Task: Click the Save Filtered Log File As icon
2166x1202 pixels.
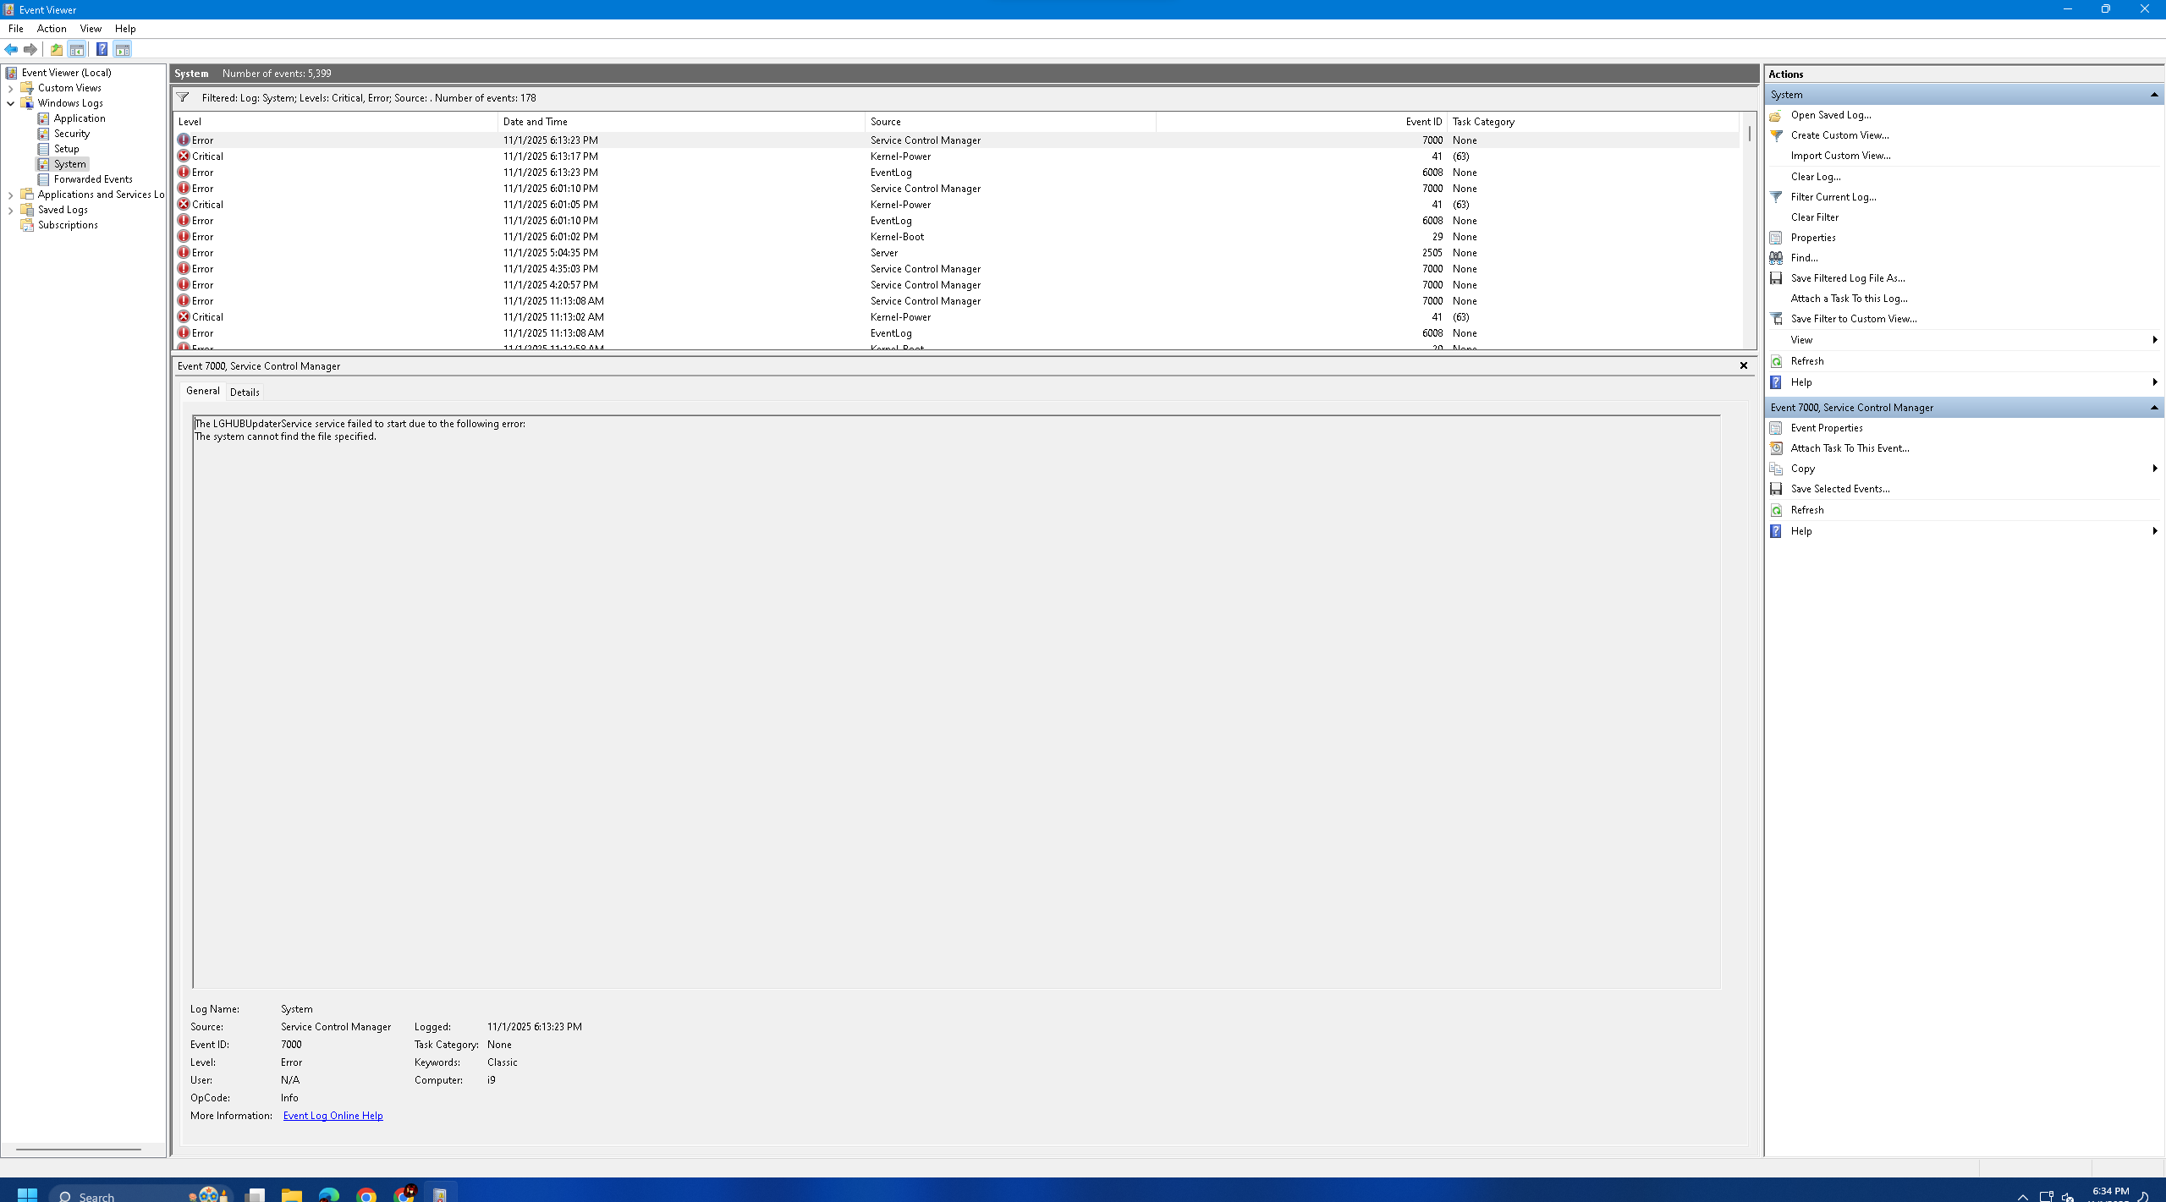Action: 1776,278
